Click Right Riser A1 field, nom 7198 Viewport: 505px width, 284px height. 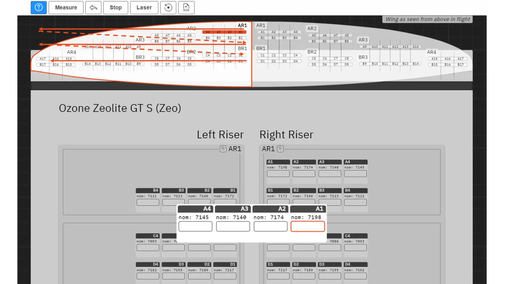pyautogui.click(x=278, y=174)
